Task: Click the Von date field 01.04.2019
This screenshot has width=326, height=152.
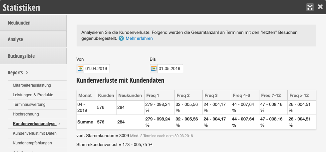Action: (96, 69)
